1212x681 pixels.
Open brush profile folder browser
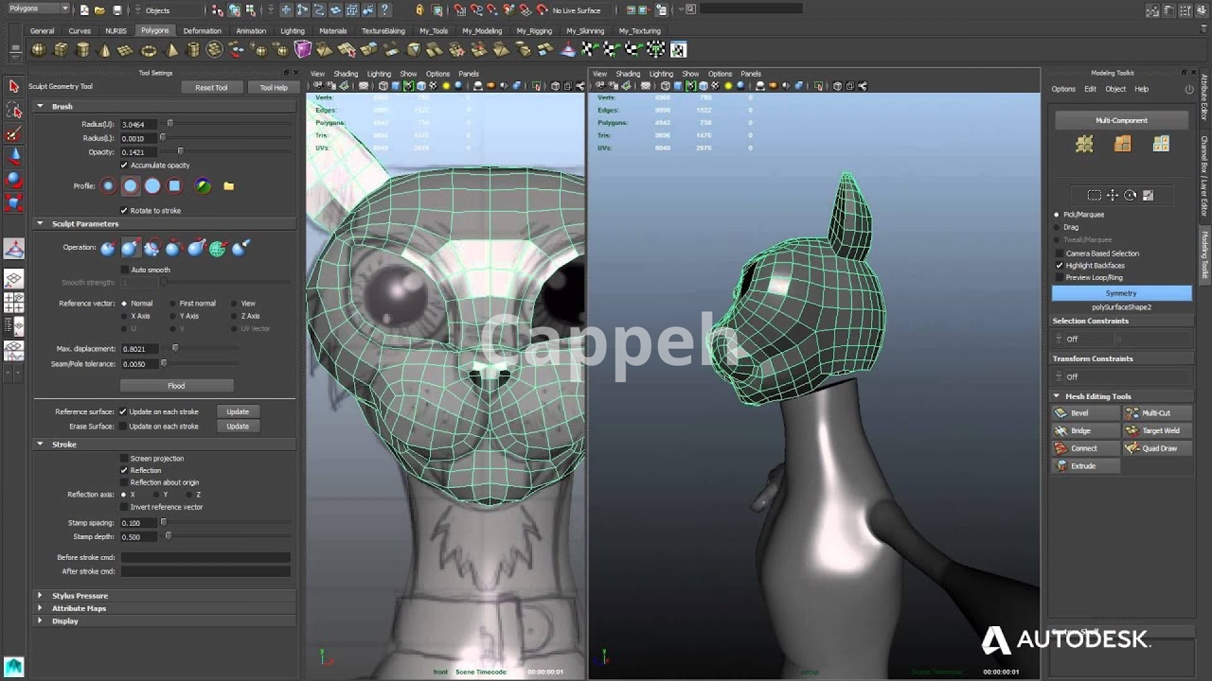[229, 186]
